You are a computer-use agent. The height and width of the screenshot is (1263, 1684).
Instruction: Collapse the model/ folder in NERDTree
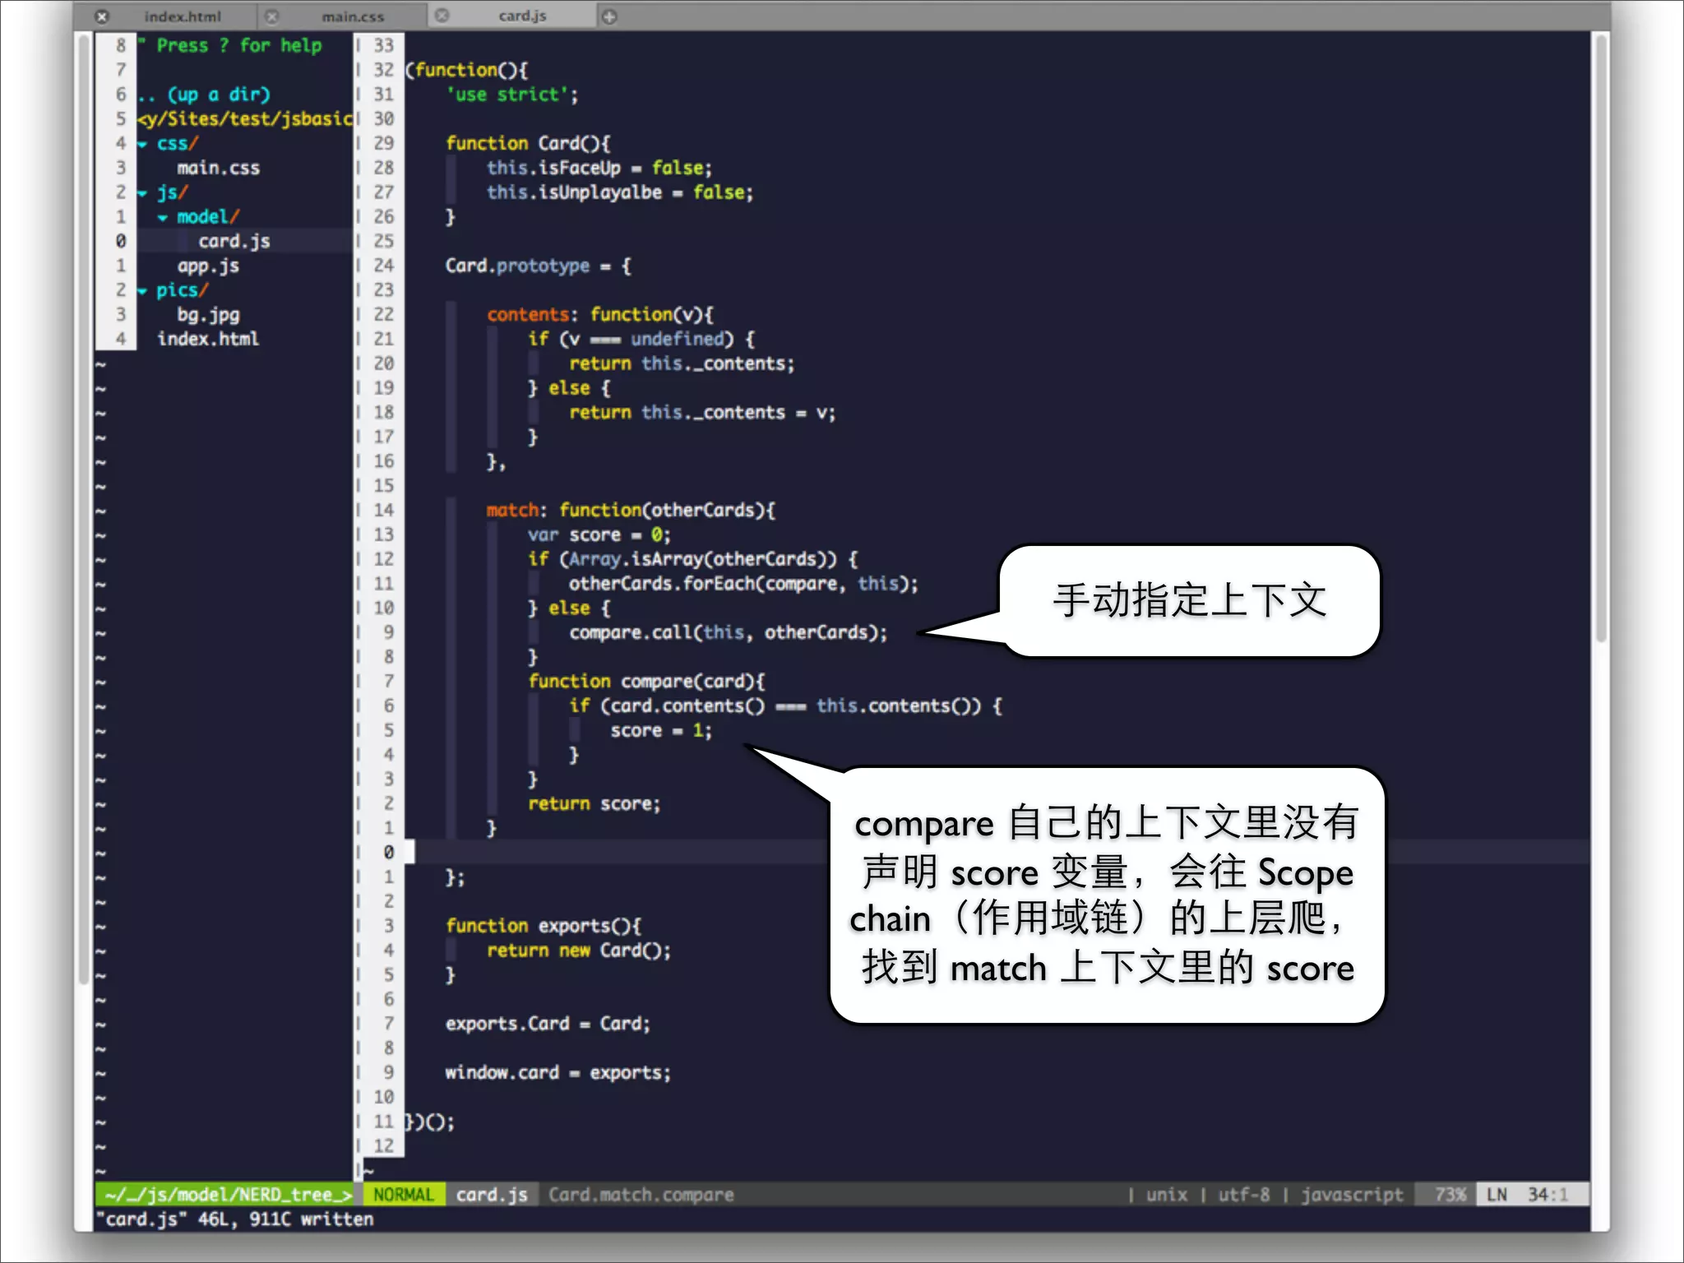[x=163, y=218]
